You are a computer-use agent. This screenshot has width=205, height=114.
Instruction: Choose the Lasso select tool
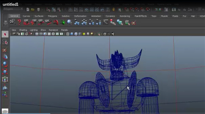point(5,42)
